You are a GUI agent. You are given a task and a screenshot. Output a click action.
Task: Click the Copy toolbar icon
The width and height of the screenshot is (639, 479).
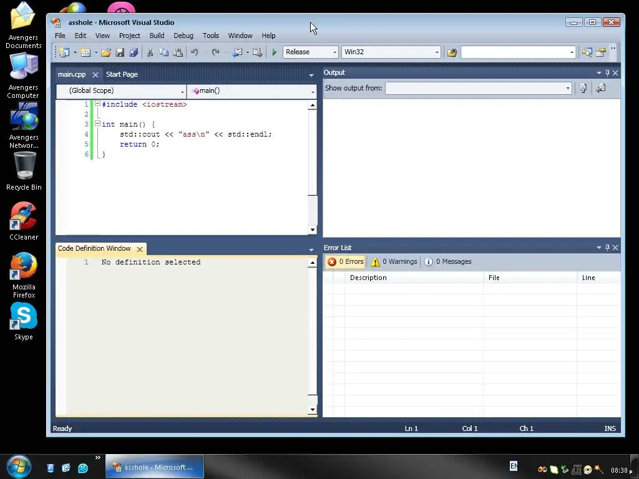(x=164, y=52)
